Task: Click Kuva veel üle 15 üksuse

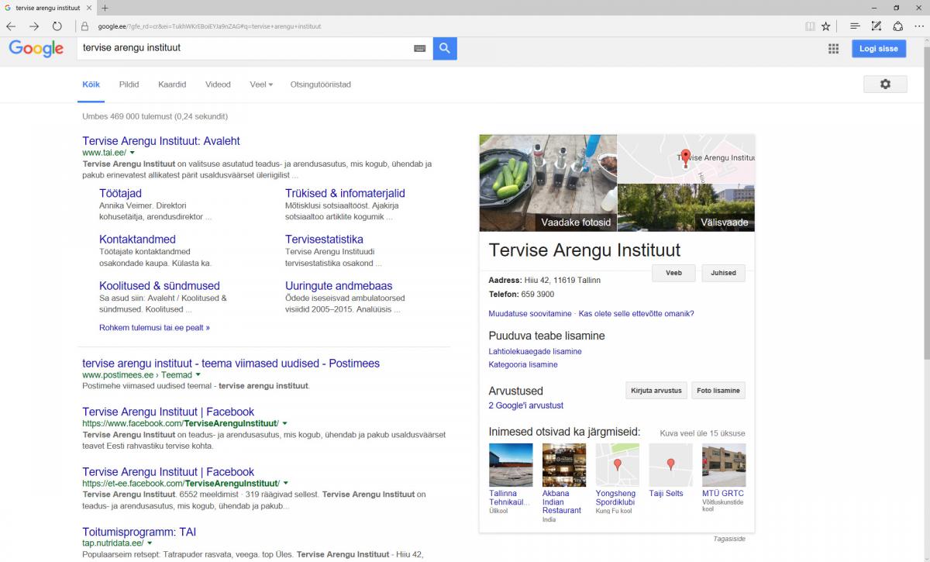Action: (702, 433)
